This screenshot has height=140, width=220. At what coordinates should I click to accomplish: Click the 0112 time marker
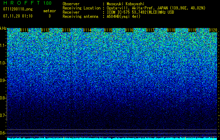(45, 30)
